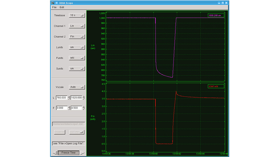Open the Vscale Auto dropdown
The width and height of the screenshot is (280, 157).
[x=77, y=87]
